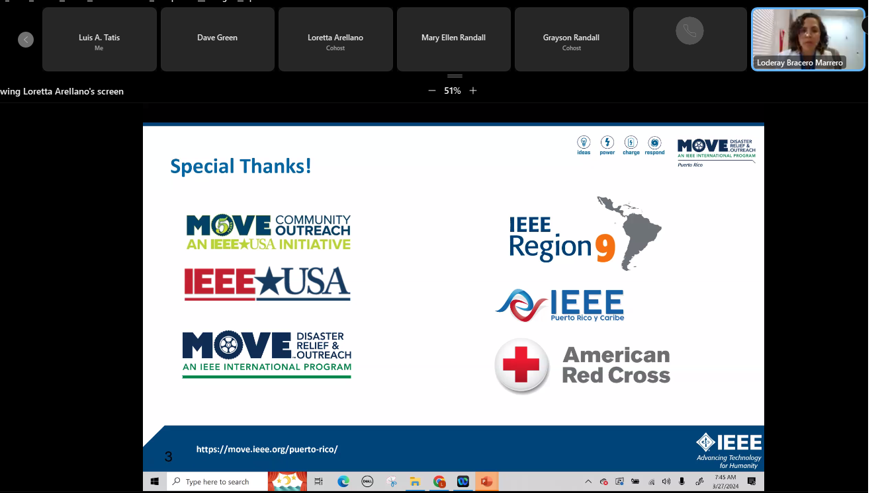
Task: Click the MOVE Community Outreach logo
Action: point(268,232)
